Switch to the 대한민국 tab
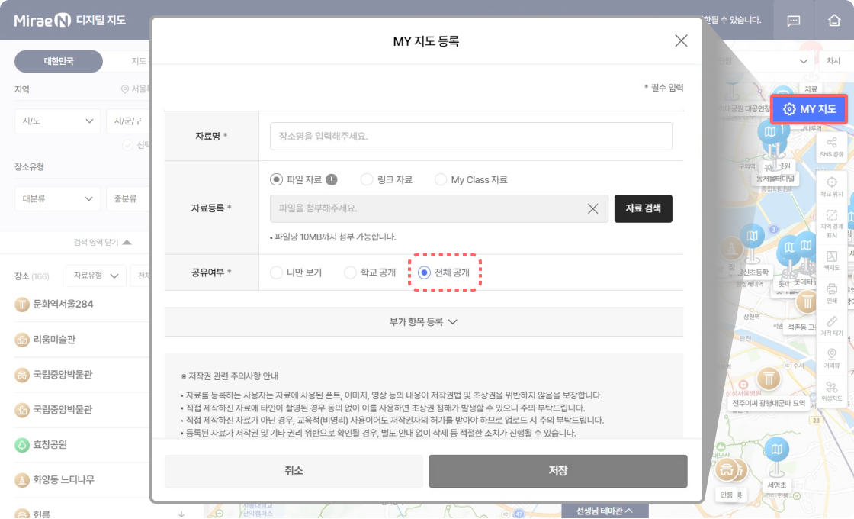 (59, 61)
